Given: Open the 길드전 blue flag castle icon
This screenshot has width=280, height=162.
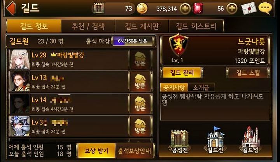Looking at the screenshot, I should point(215,140).
